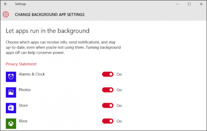Screen dimensions: 207x131
Task: Click the Let apps run in background heading
Action: coord(47,31)
